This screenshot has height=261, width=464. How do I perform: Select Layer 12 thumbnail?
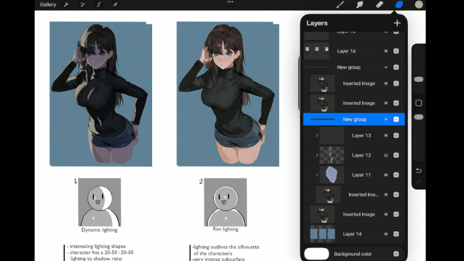point(332,155)
